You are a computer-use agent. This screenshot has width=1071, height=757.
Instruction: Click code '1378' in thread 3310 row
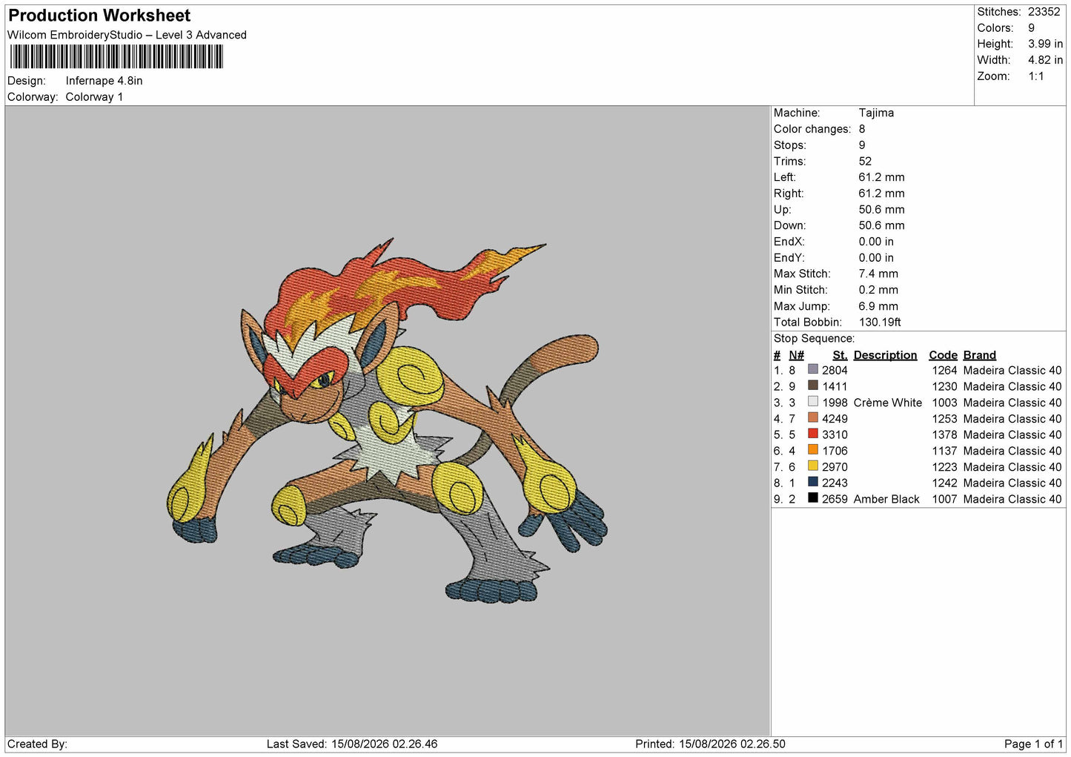coord(944,434)
